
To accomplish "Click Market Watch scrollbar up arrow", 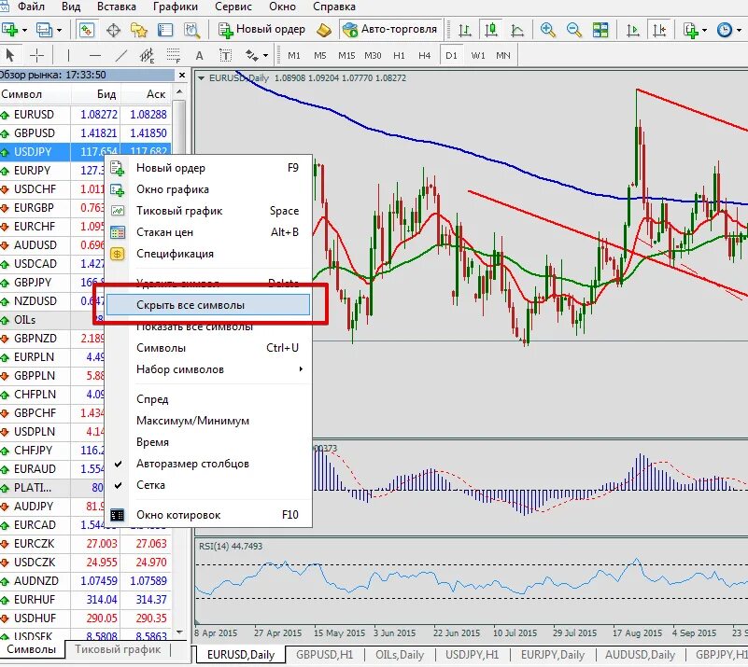I will (179, 91).
